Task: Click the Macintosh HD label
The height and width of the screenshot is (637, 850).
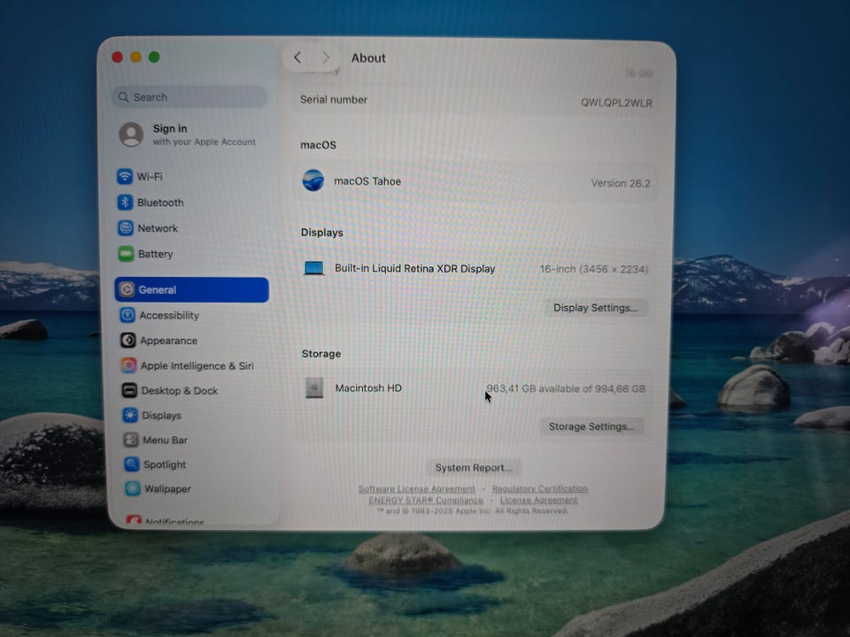Action: [x=368, y=388]
